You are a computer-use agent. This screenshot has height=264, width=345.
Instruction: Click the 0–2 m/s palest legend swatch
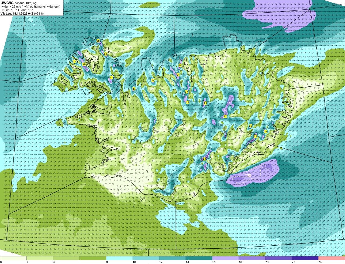pos(13,258)
